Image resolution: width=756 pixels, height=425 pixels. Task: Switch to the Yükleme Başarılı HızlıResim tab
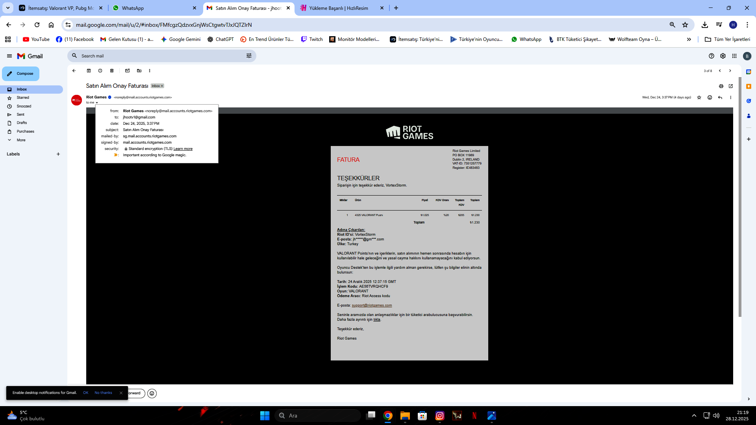(x=342, y=8)
